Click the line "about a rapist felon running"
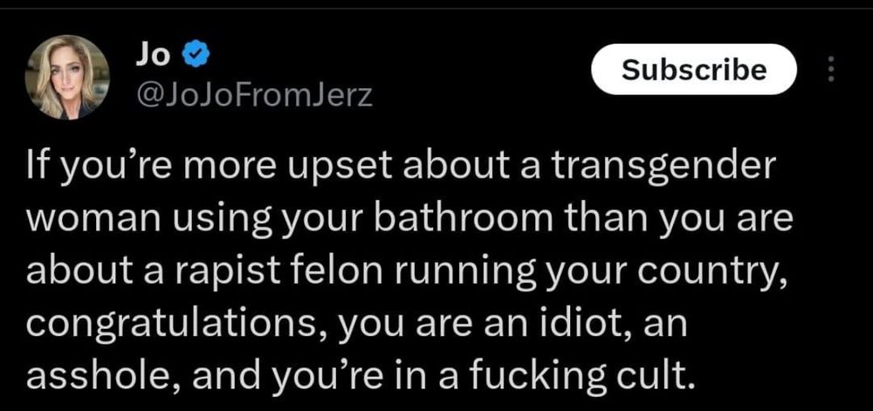 pos(407,272)
